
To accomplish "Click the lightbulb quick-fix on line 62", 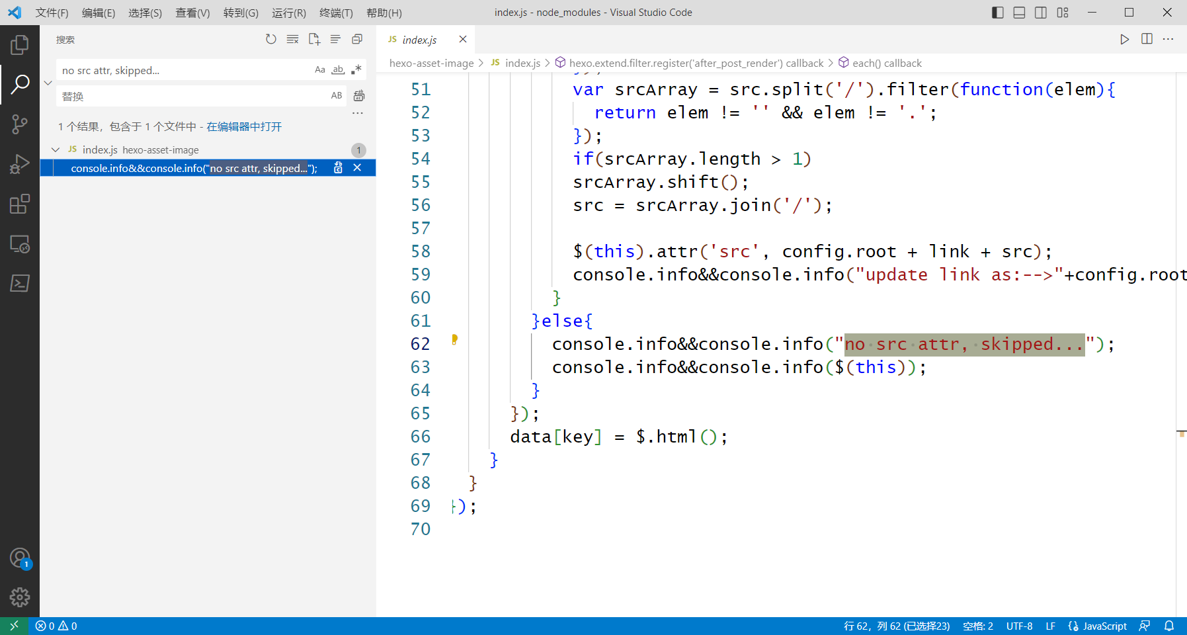I will click(454, 340).
